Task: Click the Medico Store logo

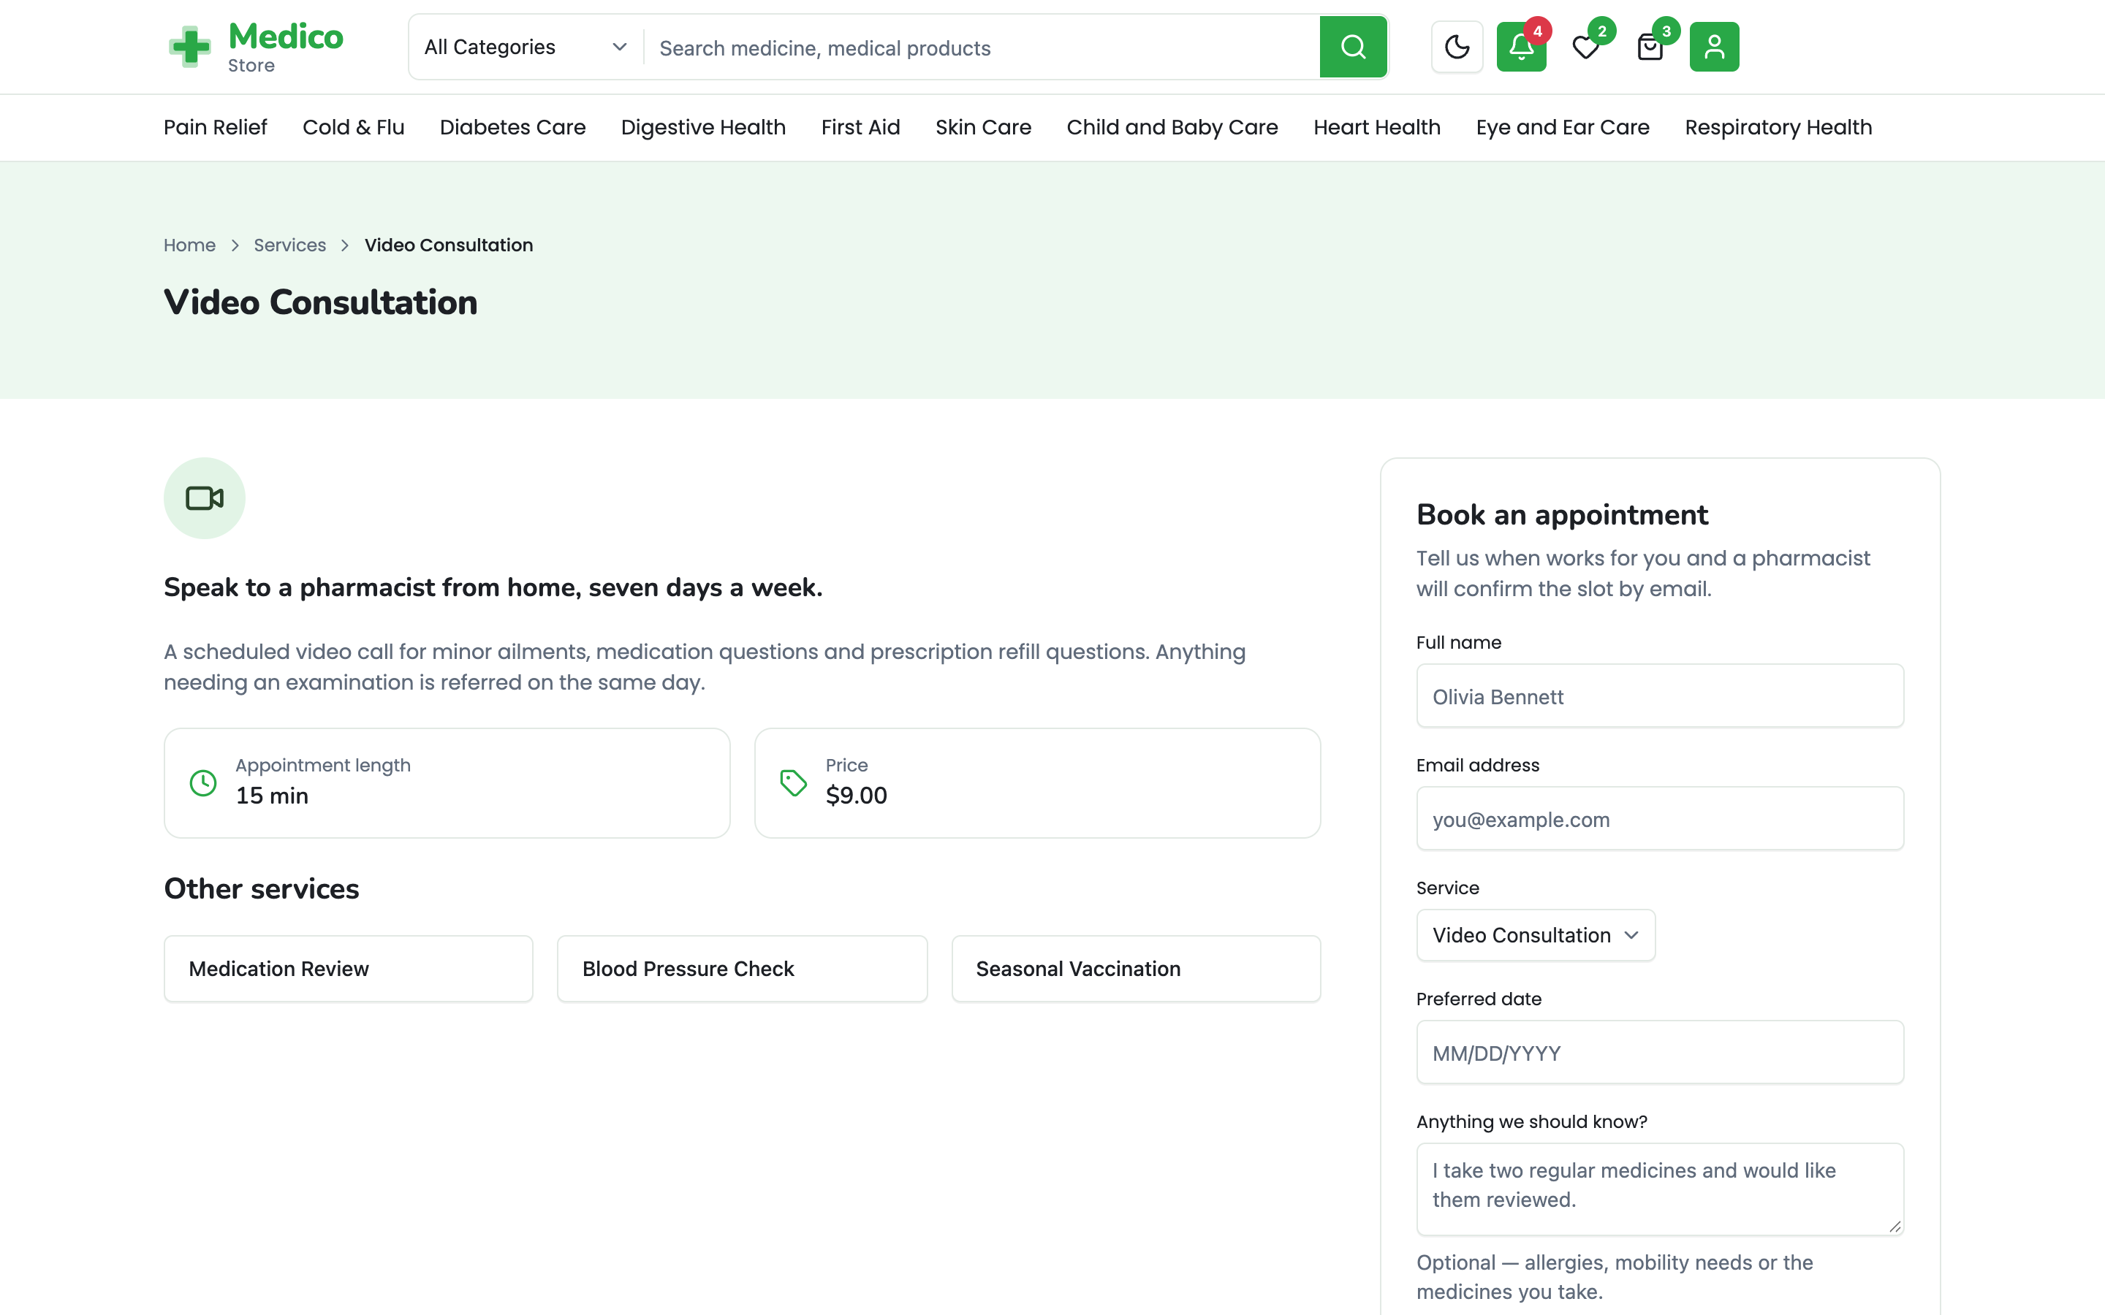Action: coord(256,47)
